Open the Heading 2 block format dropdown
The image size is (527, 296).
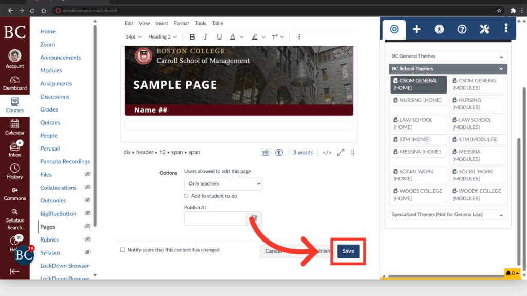(x=162, y=37)
